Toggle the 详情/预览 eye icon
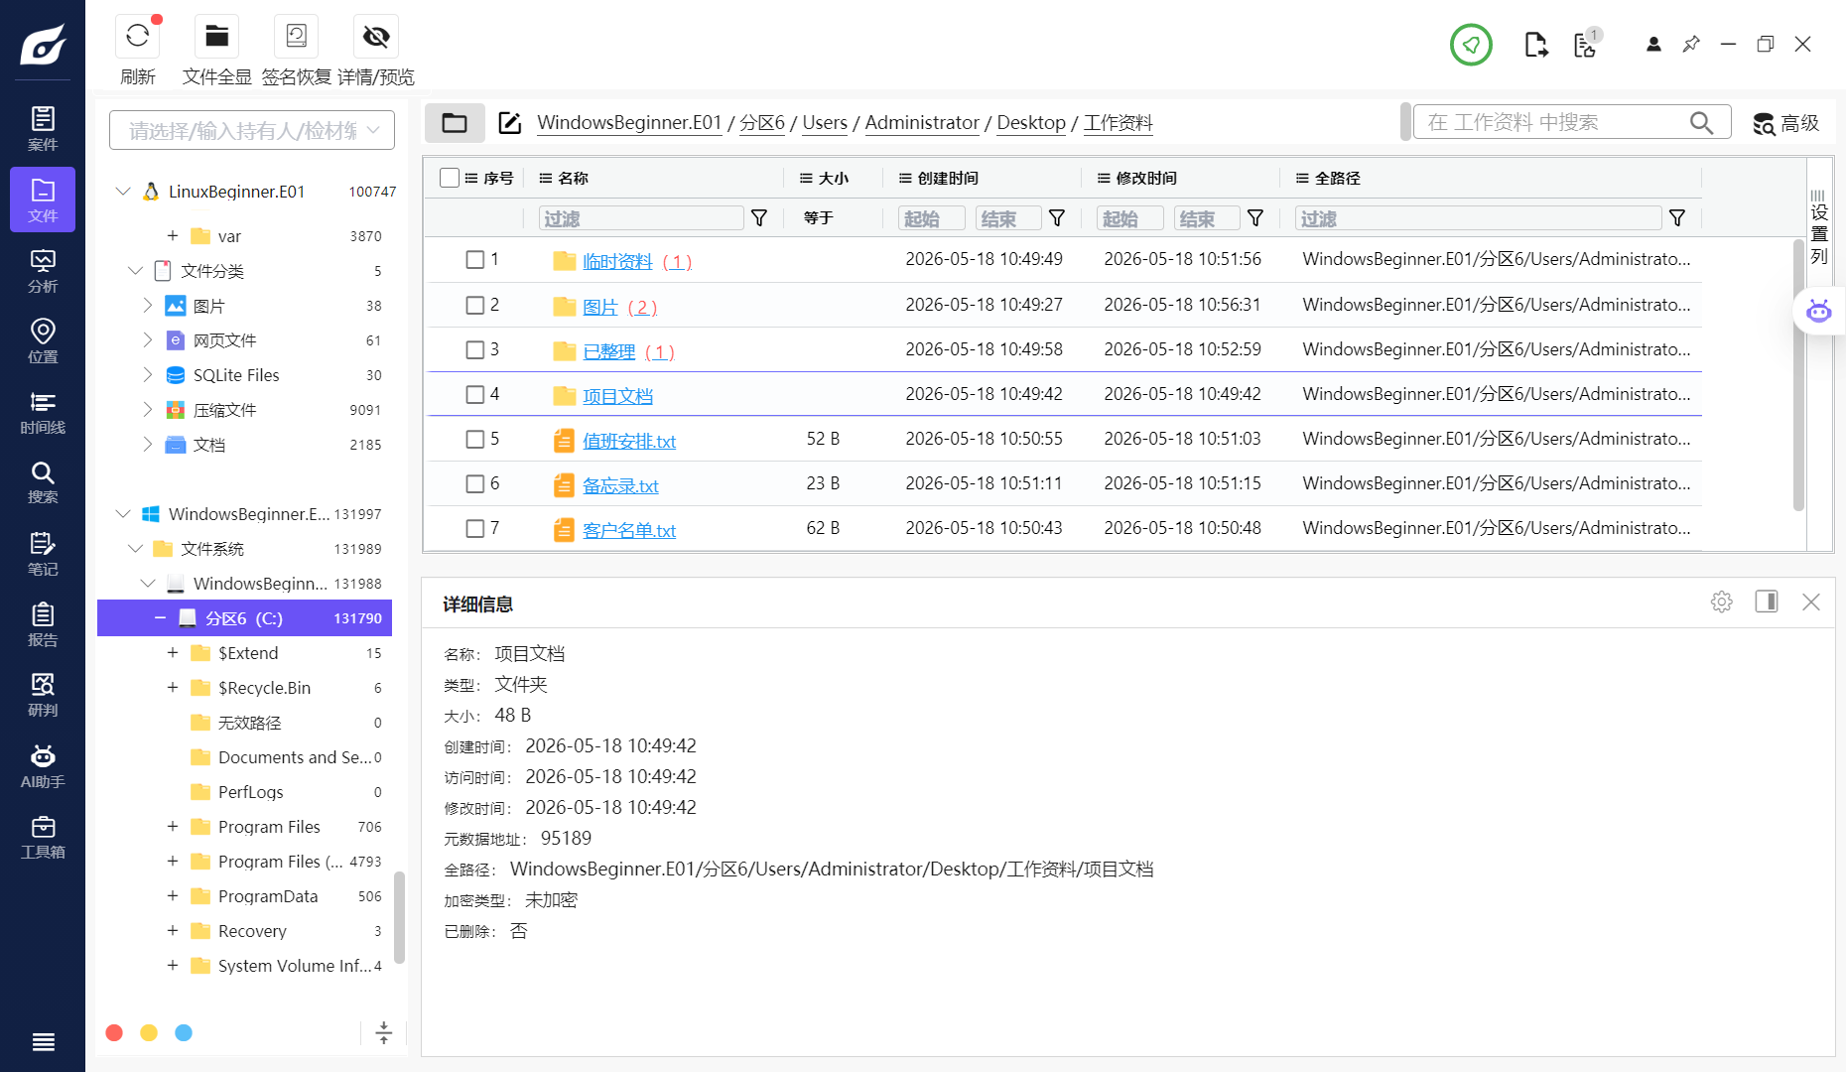Viewport: 1846px width, 1072px height. point(375,37)
